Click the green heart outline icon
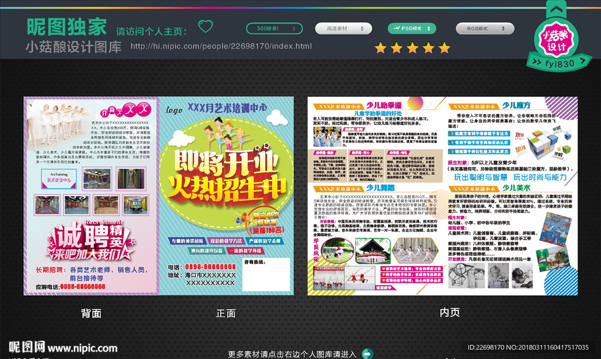This screenshot has height=359, width=601. 205,26
